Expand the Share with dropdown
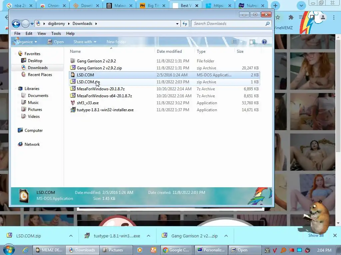The height and width of the screenshot is (255, 341). point(85,42)
